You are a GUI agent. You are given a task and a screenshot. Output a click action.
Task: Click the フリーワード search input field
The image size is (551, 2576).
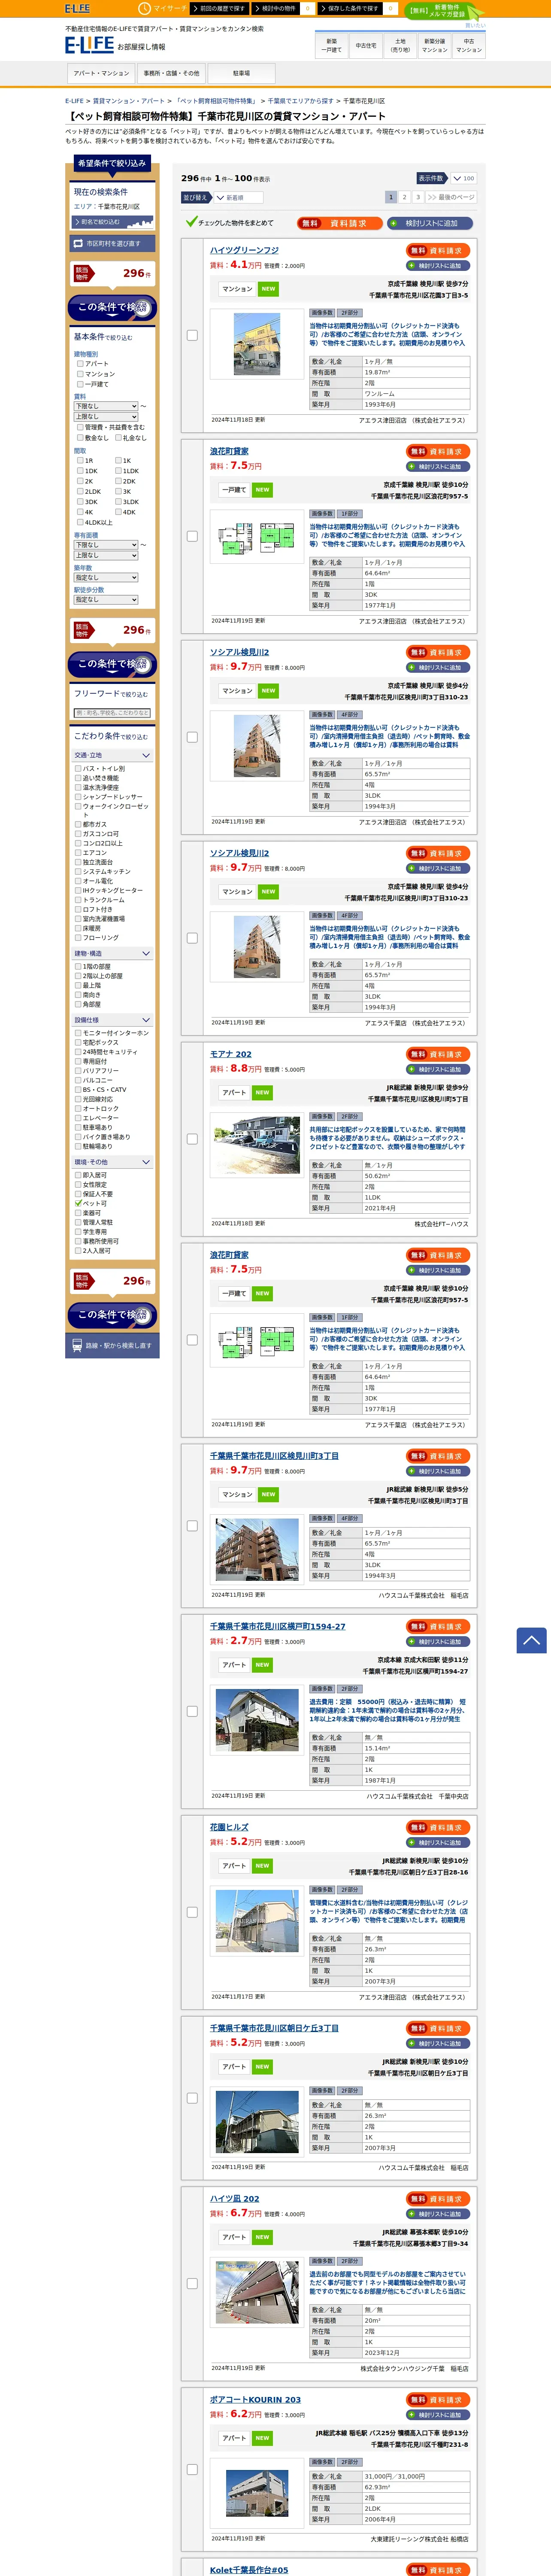(x=111, y=713)
